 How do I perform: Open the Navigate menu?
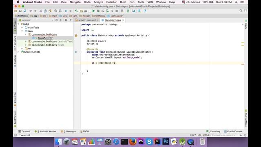(75, 2)
